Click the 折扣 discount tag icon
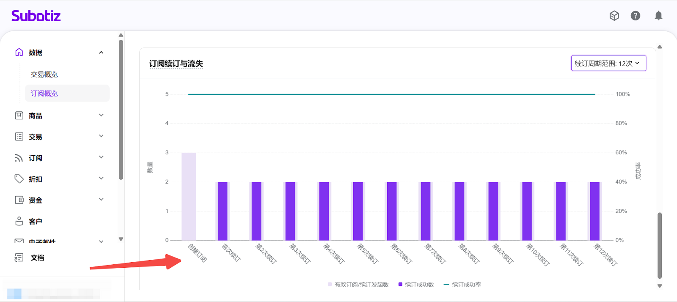Viewport: 677px width, 302px height. pos(19,179)
